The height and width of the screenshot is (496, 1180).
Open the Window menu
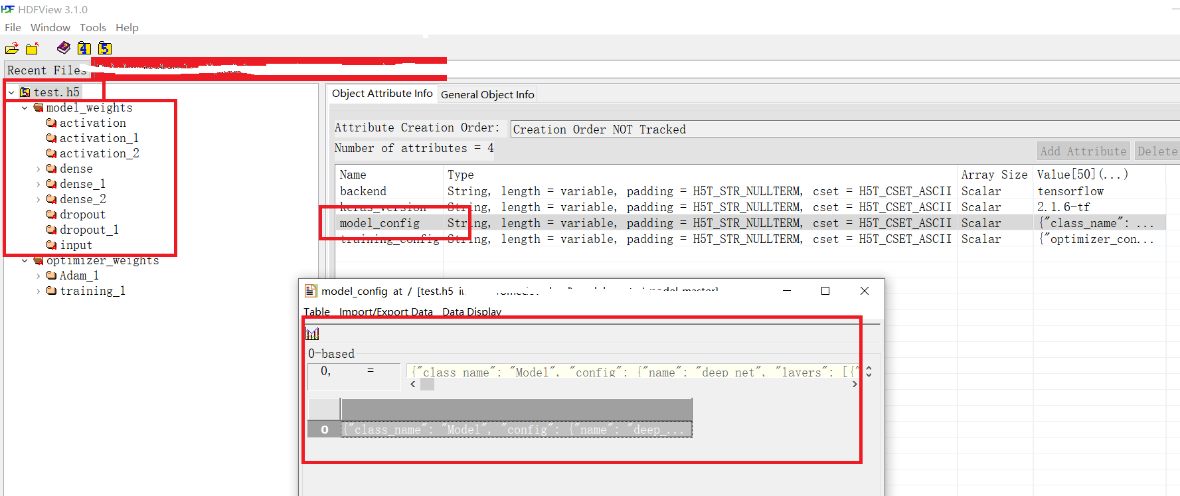(50, 27)
